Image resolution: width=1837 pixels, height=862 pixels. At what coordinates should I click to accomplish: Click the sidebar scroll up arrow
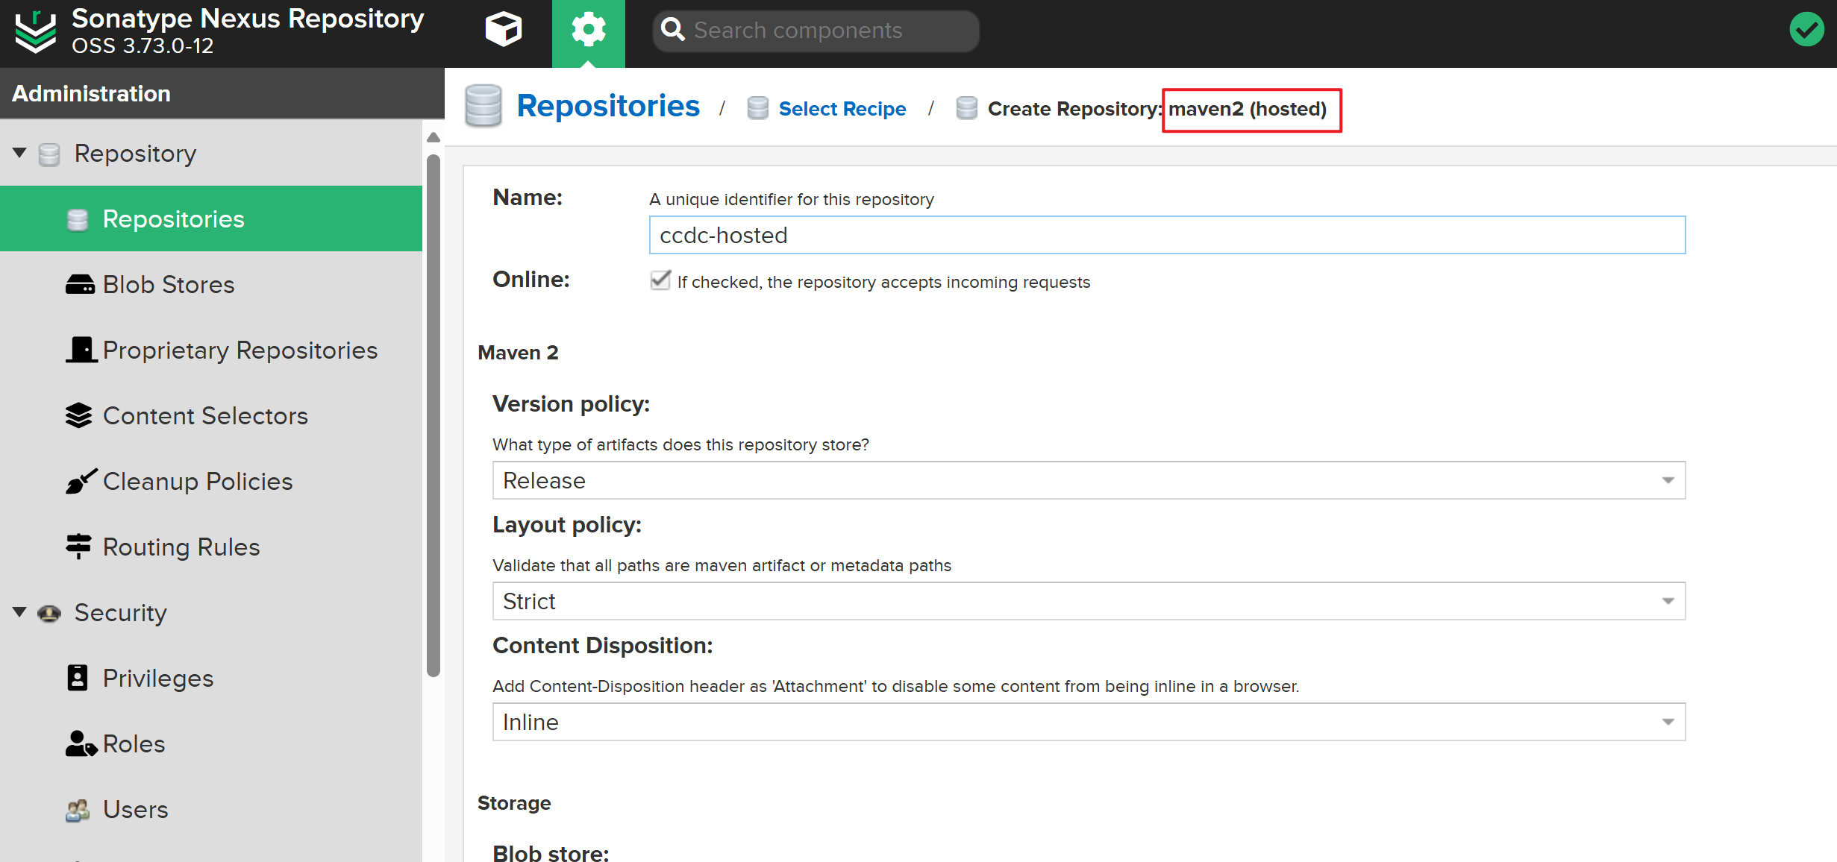coord(434,137)
